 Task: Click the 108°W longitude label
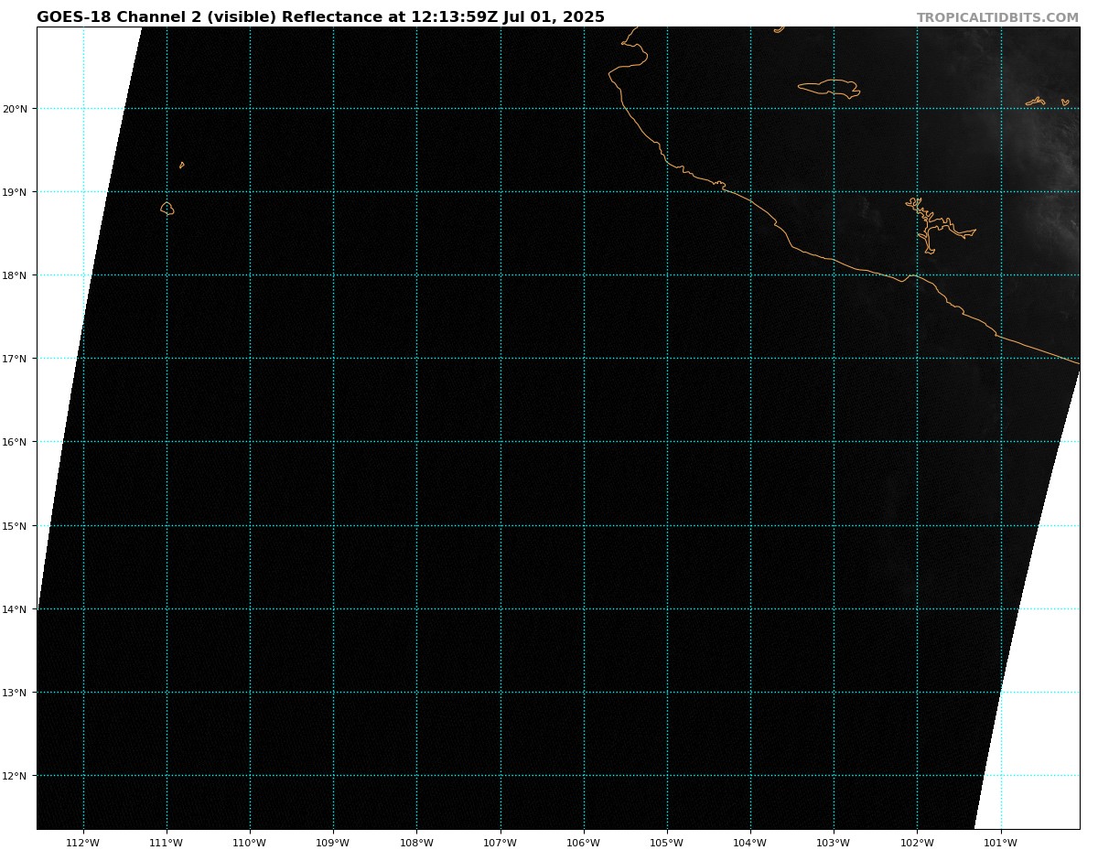tap(416, 843)
